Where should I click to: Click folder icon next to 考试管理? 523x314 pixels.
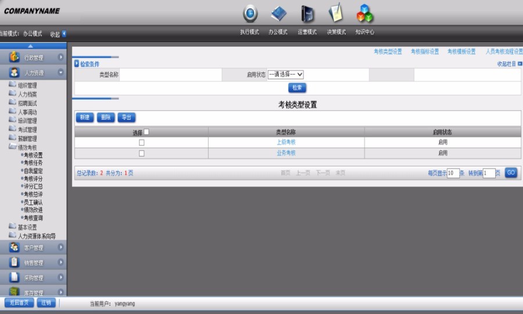[12, 128]
